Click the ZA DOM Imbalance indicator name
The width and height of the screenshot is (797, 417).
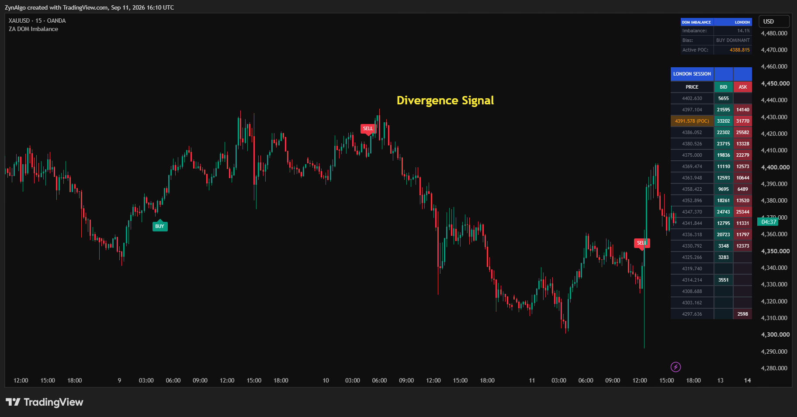click(x=33, y=29)
